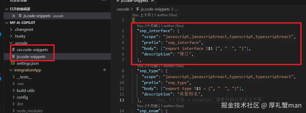Open the dist folder
306x113 pixels.
[x=20, y=104]
